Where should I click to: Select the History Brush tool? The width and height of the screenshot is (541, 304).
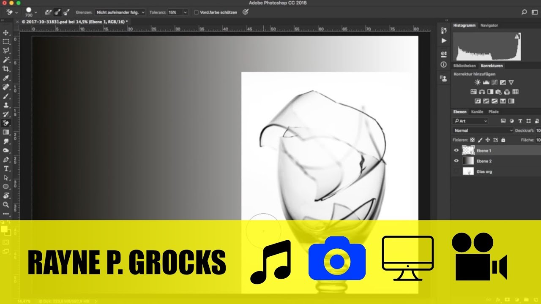pyautogui.click(x=6, y=114)
